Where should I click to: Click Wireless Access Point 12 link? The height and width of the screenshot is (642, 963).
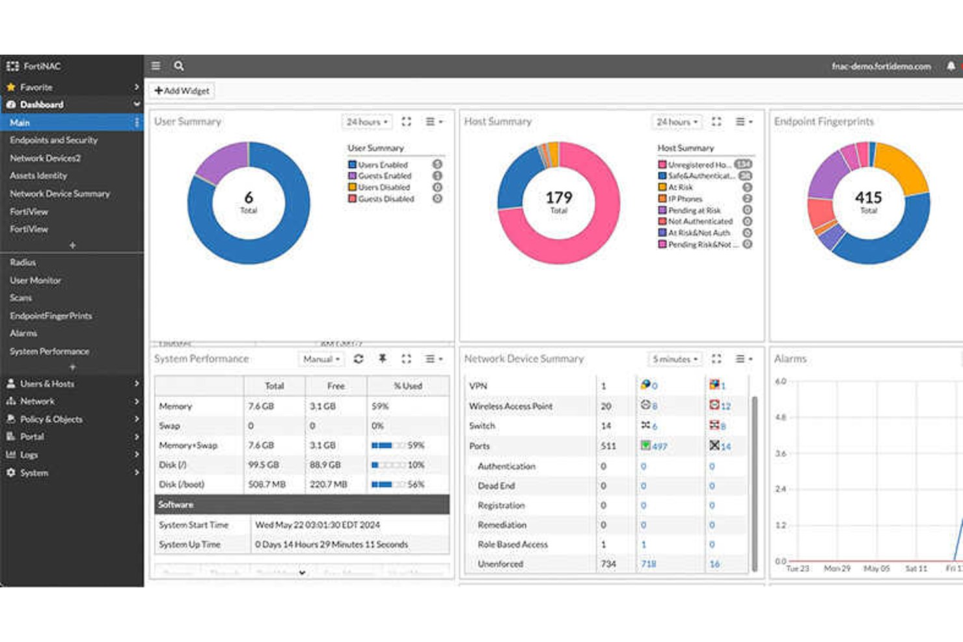point(726,406)
